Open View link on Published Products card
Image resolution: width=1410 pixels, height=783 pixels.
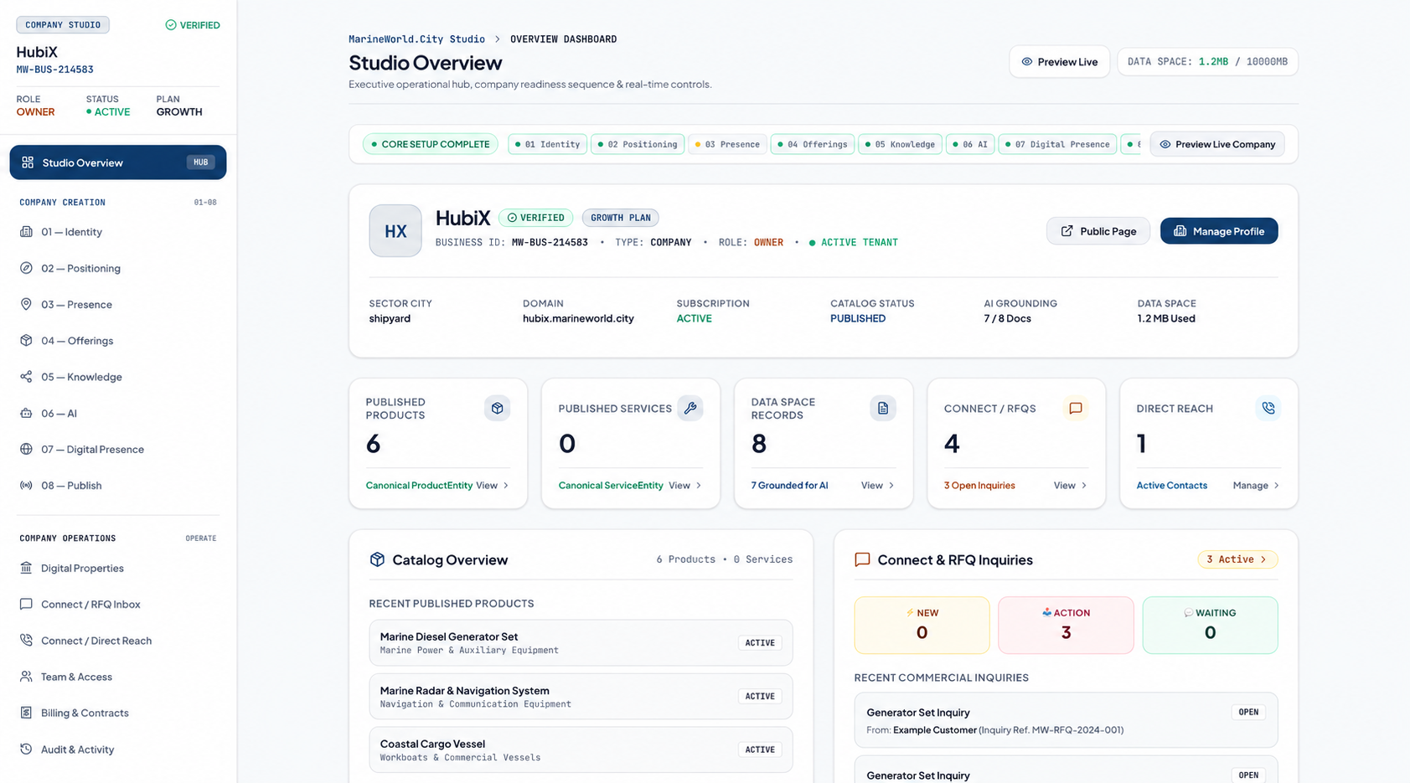493,486
